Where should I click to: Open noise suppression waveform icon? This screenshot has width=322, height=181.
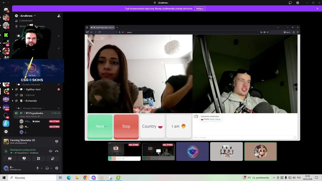tap(51, 151)
